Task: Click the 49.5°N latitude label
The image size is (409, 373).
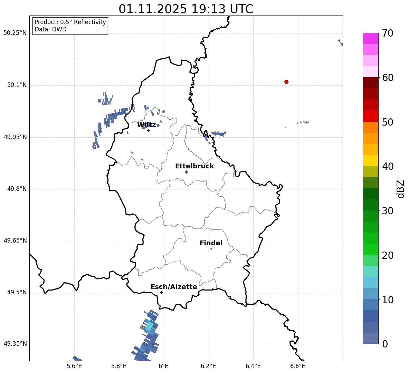Action: point(17,292)
